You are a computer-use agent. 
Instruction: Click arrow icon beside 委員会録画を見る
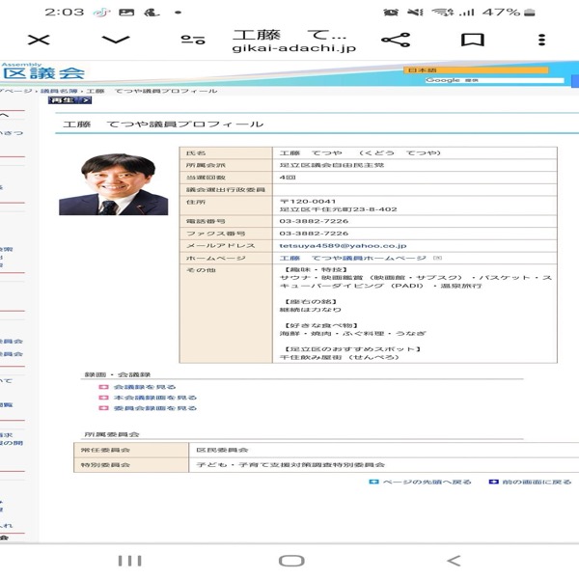click(x=104, y=408)
